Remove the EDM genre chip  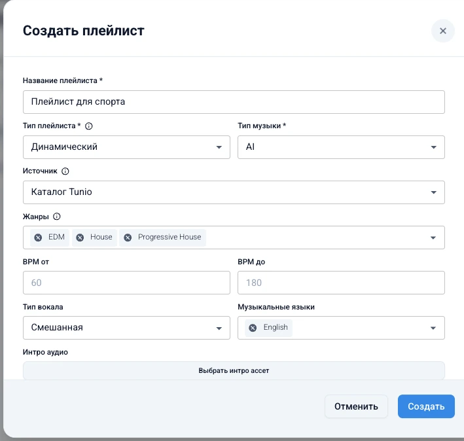(38, 238)
